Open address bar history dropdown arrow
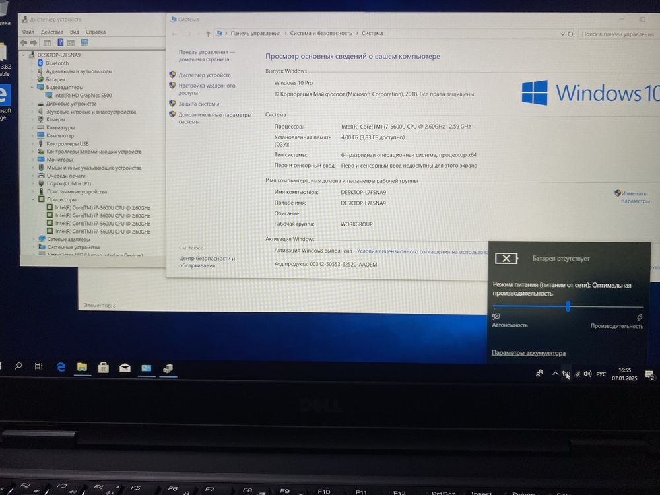Screen dimensions: 660x495 pos(562,34)
